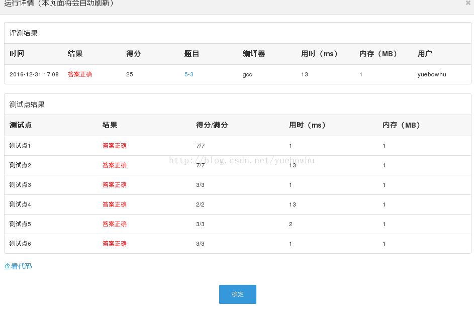The width and height of the screenshot is (474, 310).
Task: Click the 得分/满分 column header
Action: [212, 125]
